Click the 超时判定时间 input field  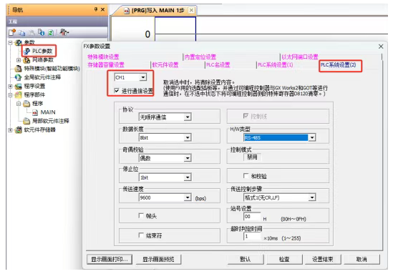(x=252, y=236)
